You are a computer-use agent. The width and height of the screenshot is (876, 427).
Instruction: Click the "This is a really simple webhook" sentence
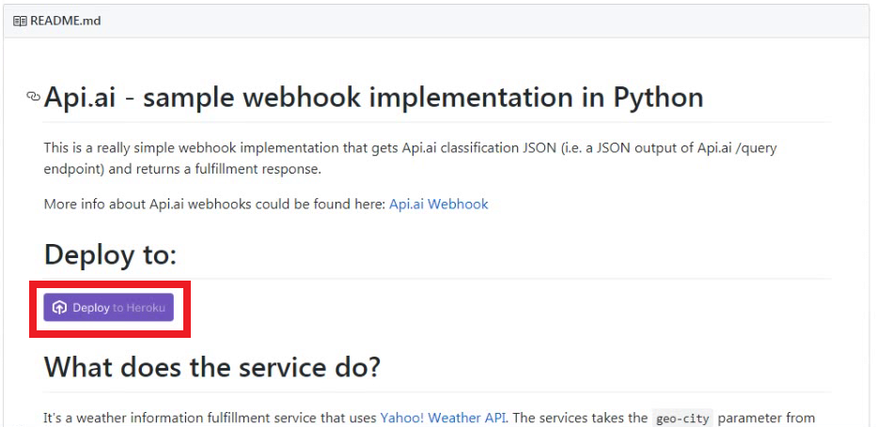click(150, 148)
